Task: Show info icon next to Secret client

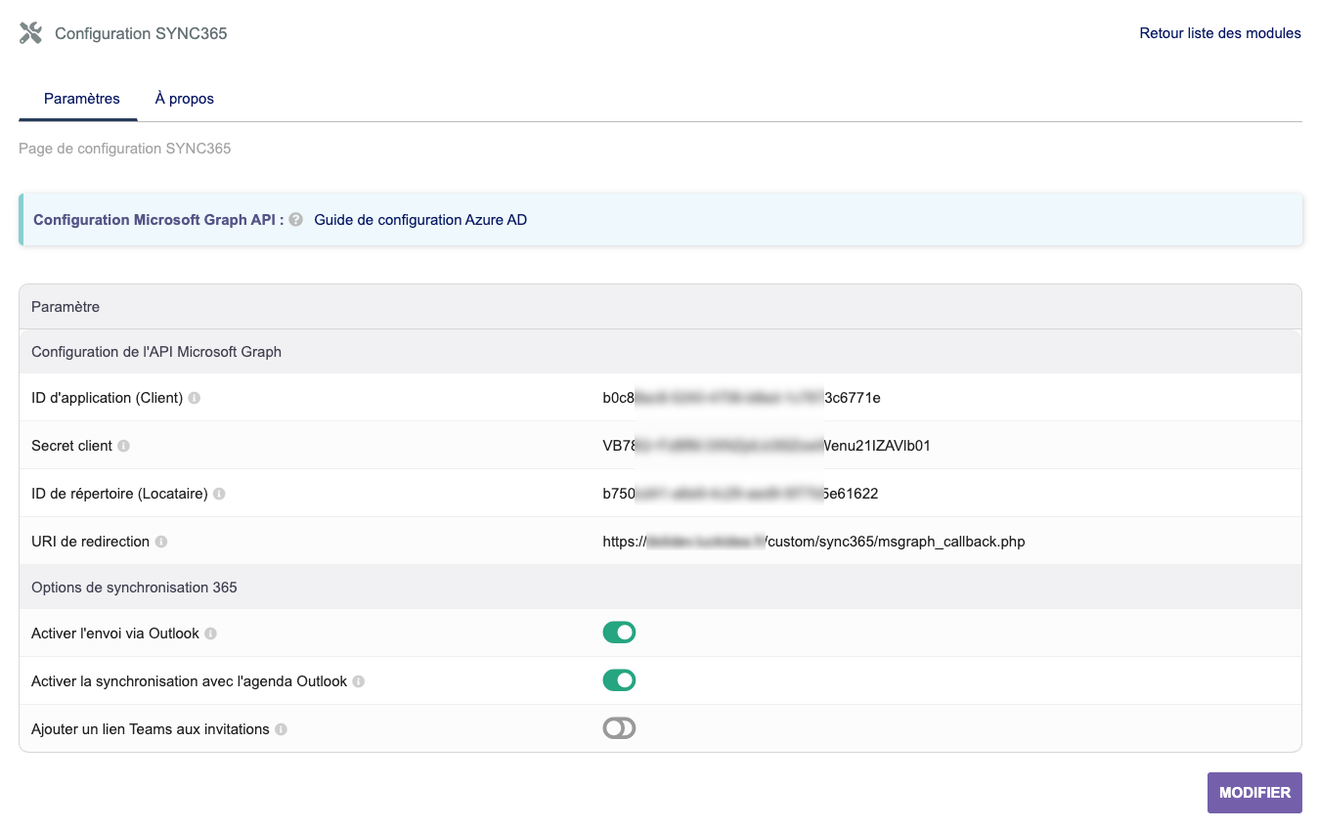Action: pos(123,446)
